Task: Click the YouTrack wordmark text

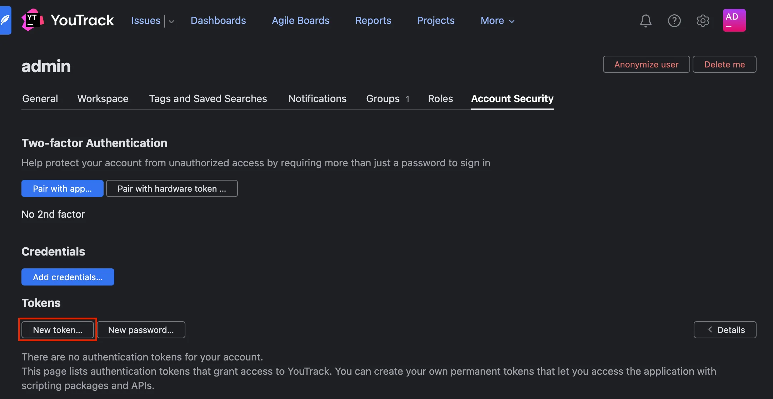Action: tap(82, 20)
